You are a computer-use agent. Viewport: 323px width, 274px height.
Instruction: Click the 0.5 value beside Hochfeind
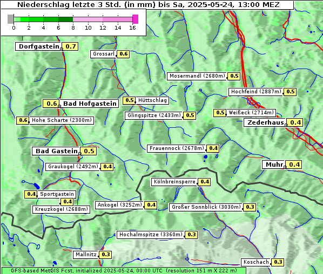pos(290,92)
